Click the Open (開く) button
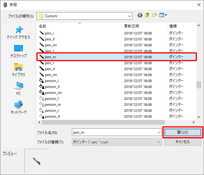Viewport: 204px width, 175px height. point(183,132)
